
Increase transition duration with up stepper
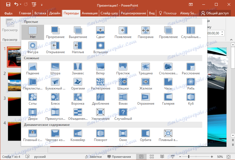(x=222, y=31)
